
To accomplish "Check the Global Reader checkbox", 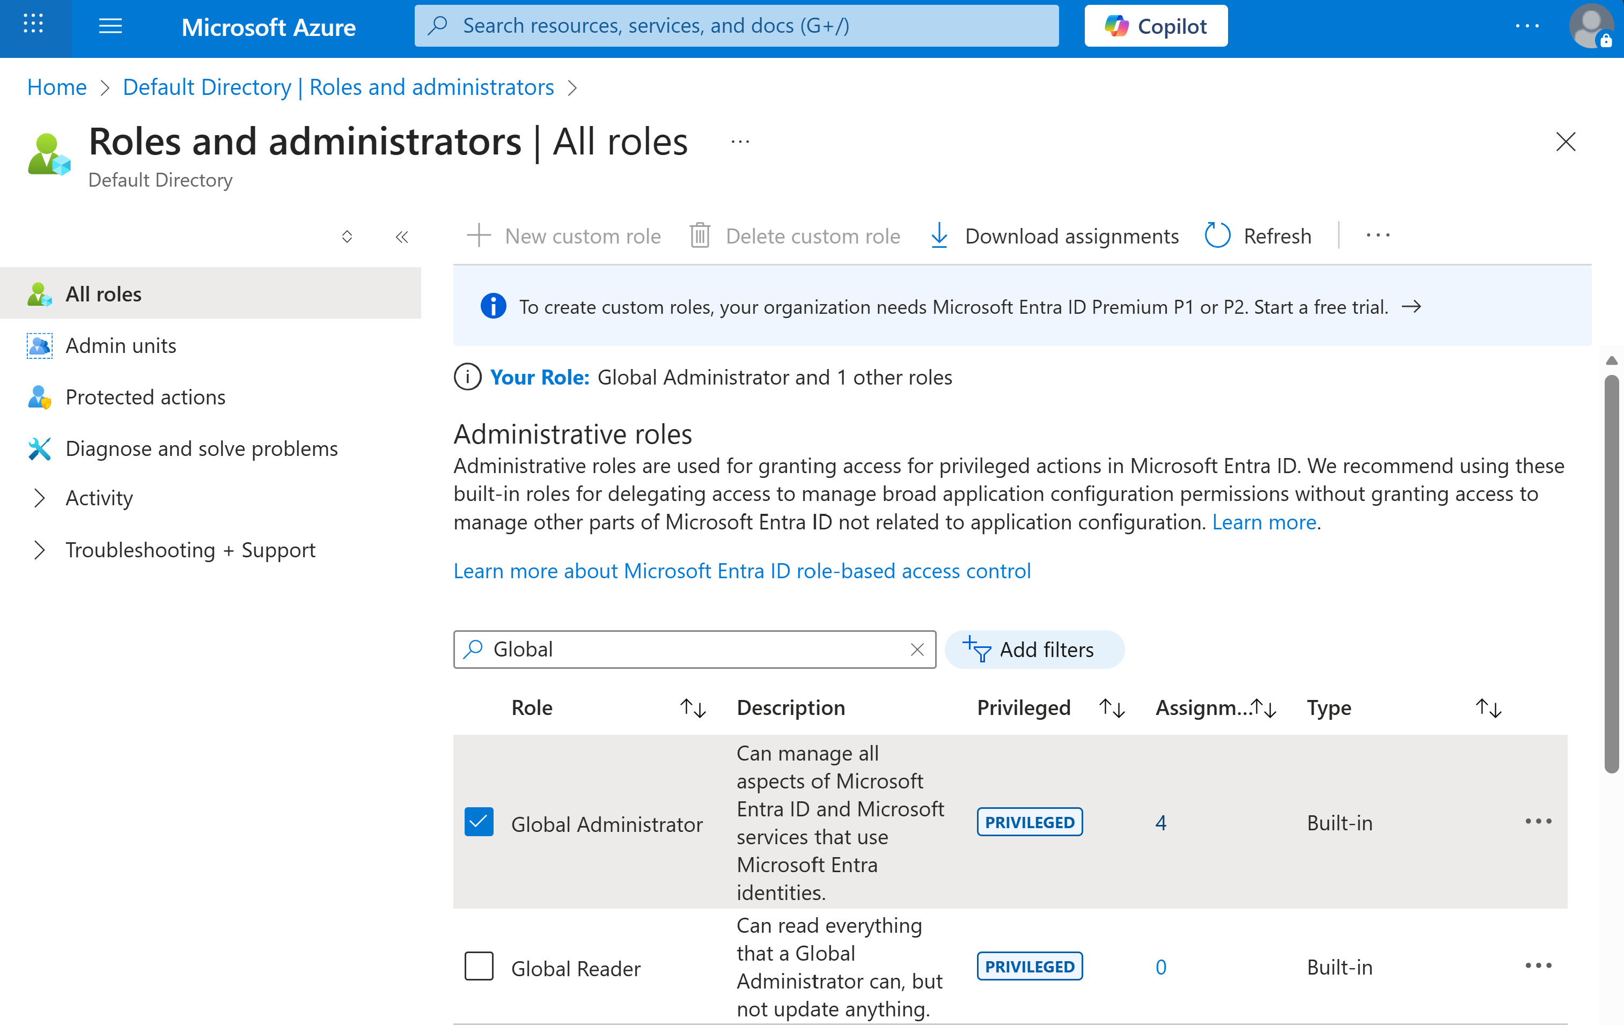I will tap(479, 967).
